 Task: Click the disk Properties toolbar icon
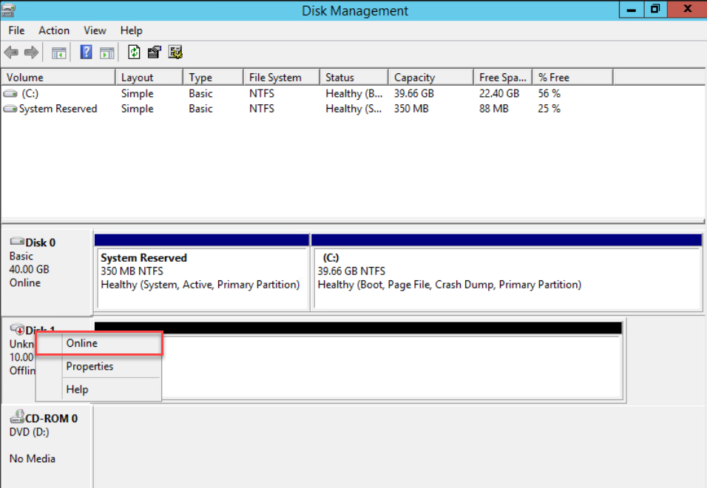(154, 52)
